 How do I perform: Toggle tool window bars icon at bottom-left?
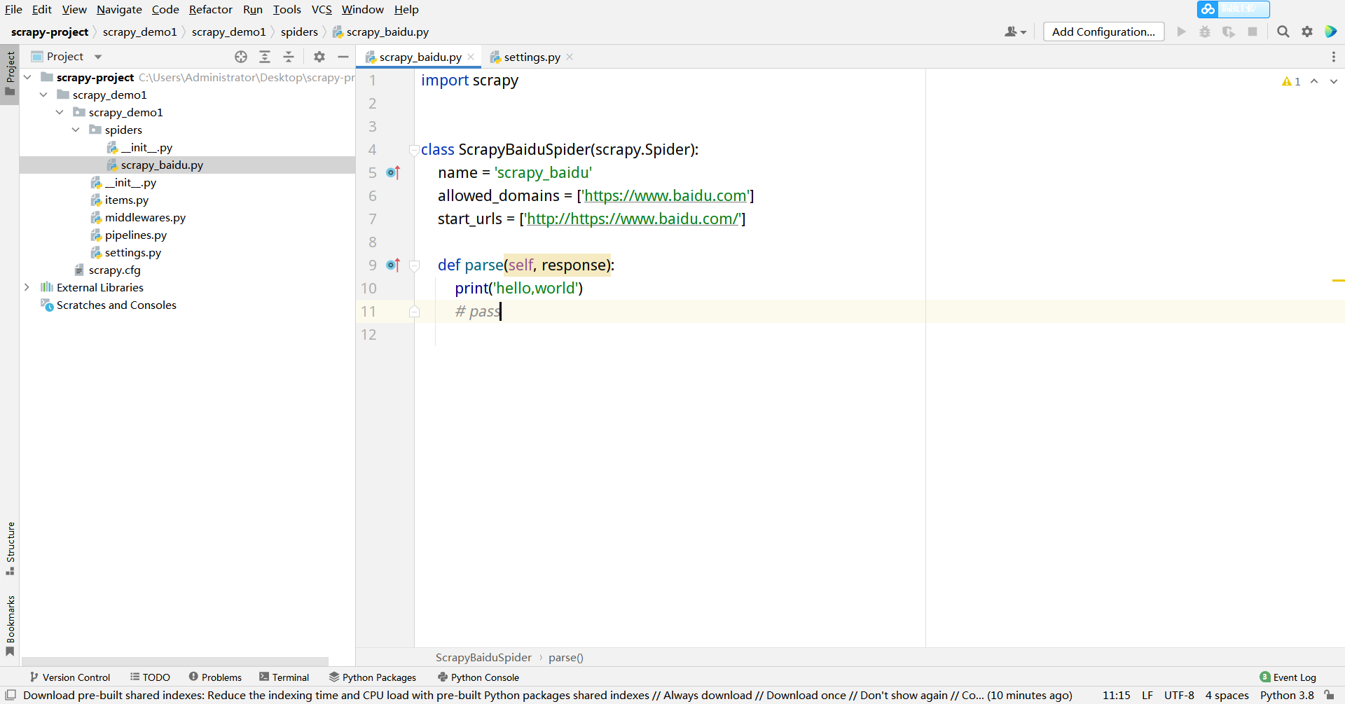tap(11, 695)
